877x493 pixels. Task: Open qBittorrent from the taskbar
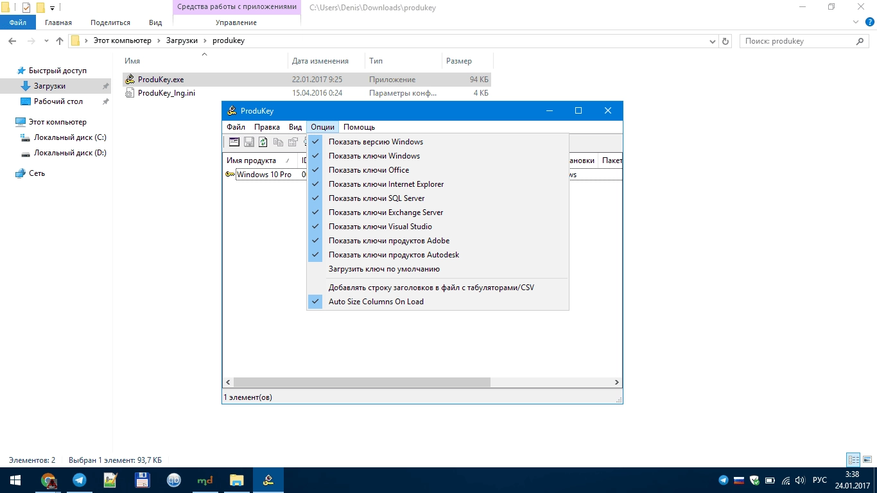[174, 480]
